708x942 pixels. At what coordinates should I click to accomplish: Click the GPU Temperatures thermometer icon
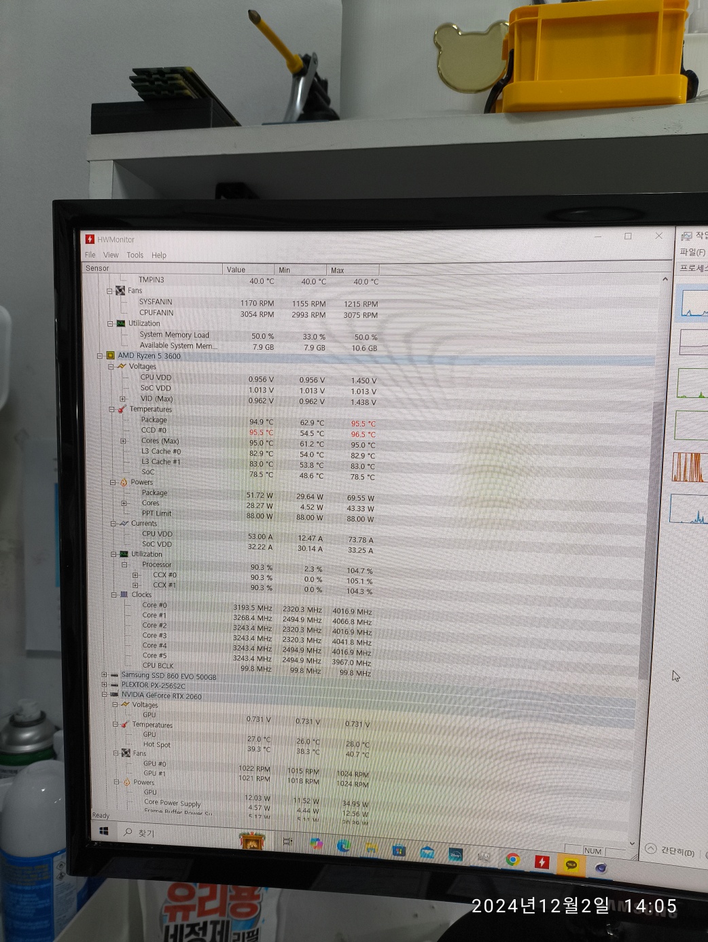click(x=125, y=725)
